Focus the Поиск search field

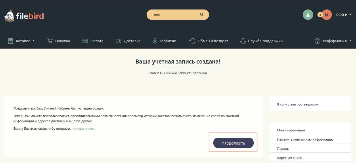[x=173, y=15]
